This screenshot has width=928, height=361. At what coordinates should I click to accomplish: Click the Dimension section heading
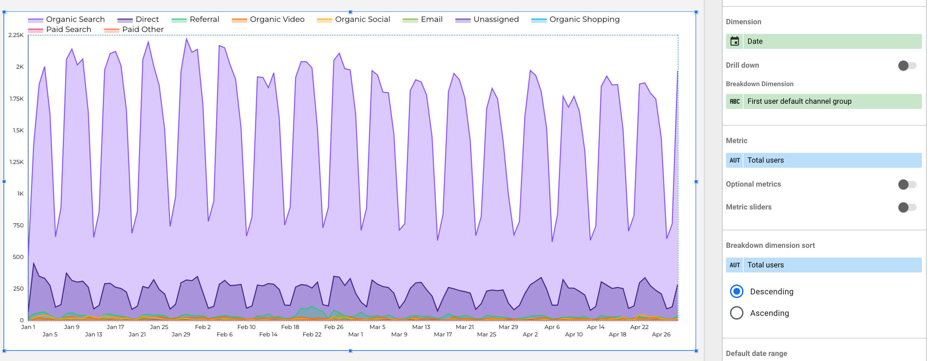click(x=743, y=22)
